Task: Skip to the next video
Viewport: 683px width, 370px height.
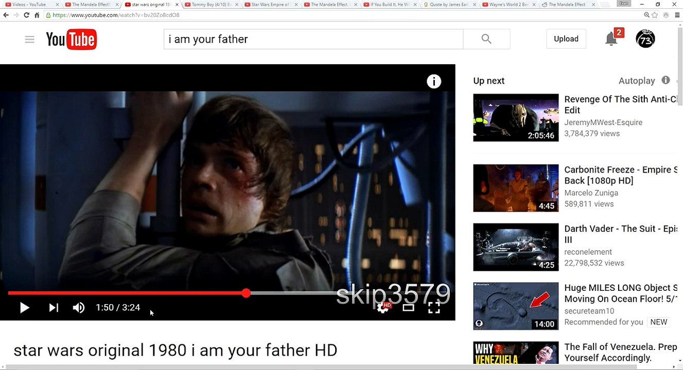Action: (54, 307)
